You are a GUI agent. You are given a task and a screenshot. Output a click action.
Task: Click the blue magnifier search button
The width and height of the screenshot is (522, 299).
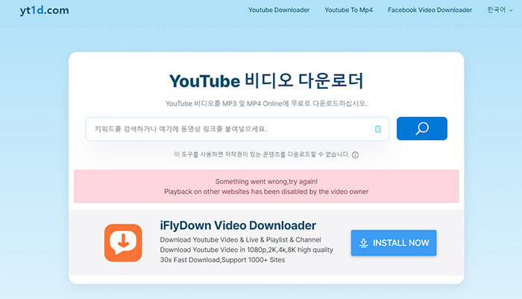(x=422, y=128)
